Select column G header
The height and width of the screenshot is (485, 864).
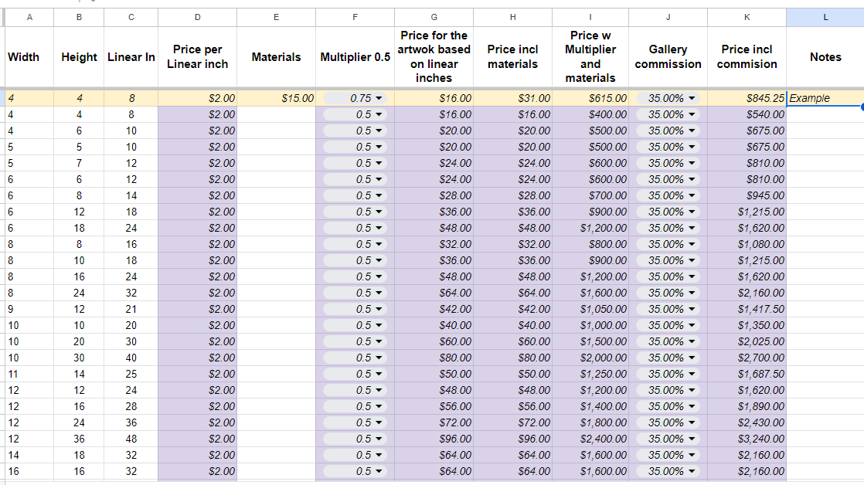434,17
